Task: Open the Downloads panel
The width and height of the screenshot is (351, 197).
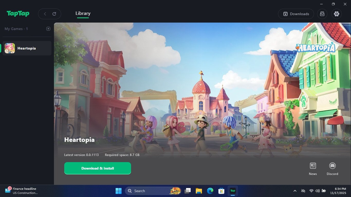Action: pyautogui.click(x=296, y=14)
